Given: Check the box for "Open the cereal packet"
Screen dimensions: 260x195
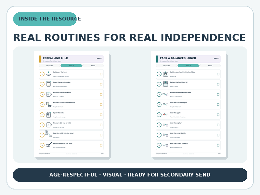Looking at the screenshot, I should 101,84.
